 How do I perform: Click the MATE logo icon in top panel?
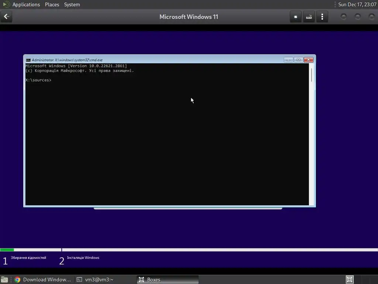click(6, 4)
